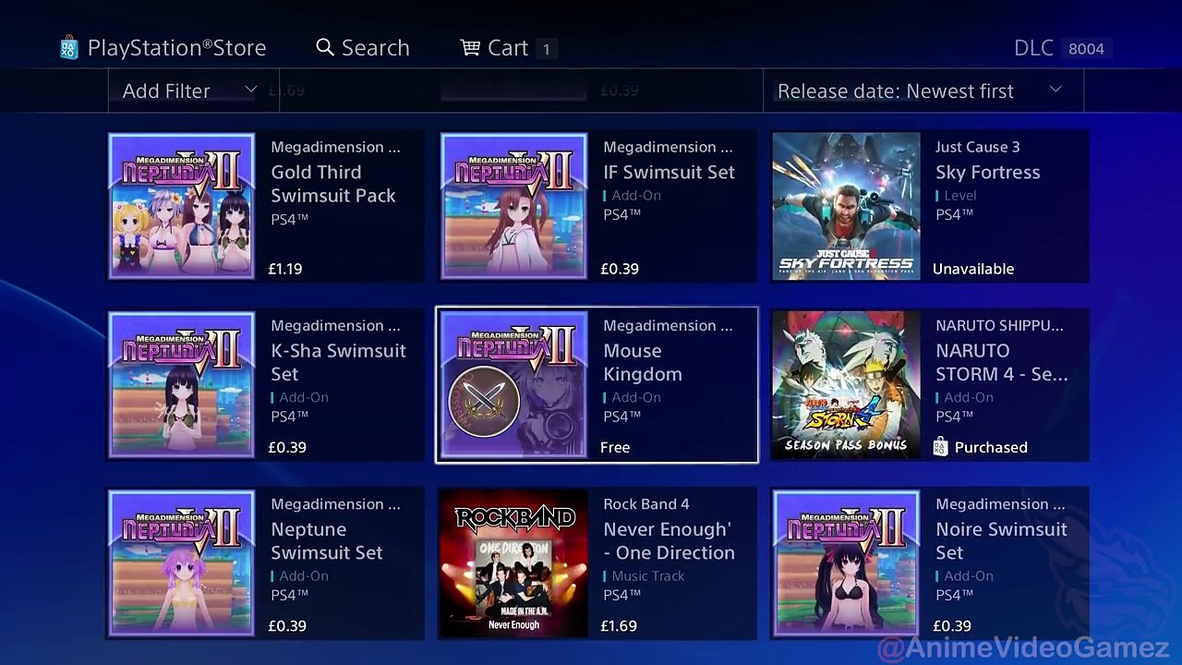Click the £0.39 price on IF Swimsuit Set

(620, 269)
